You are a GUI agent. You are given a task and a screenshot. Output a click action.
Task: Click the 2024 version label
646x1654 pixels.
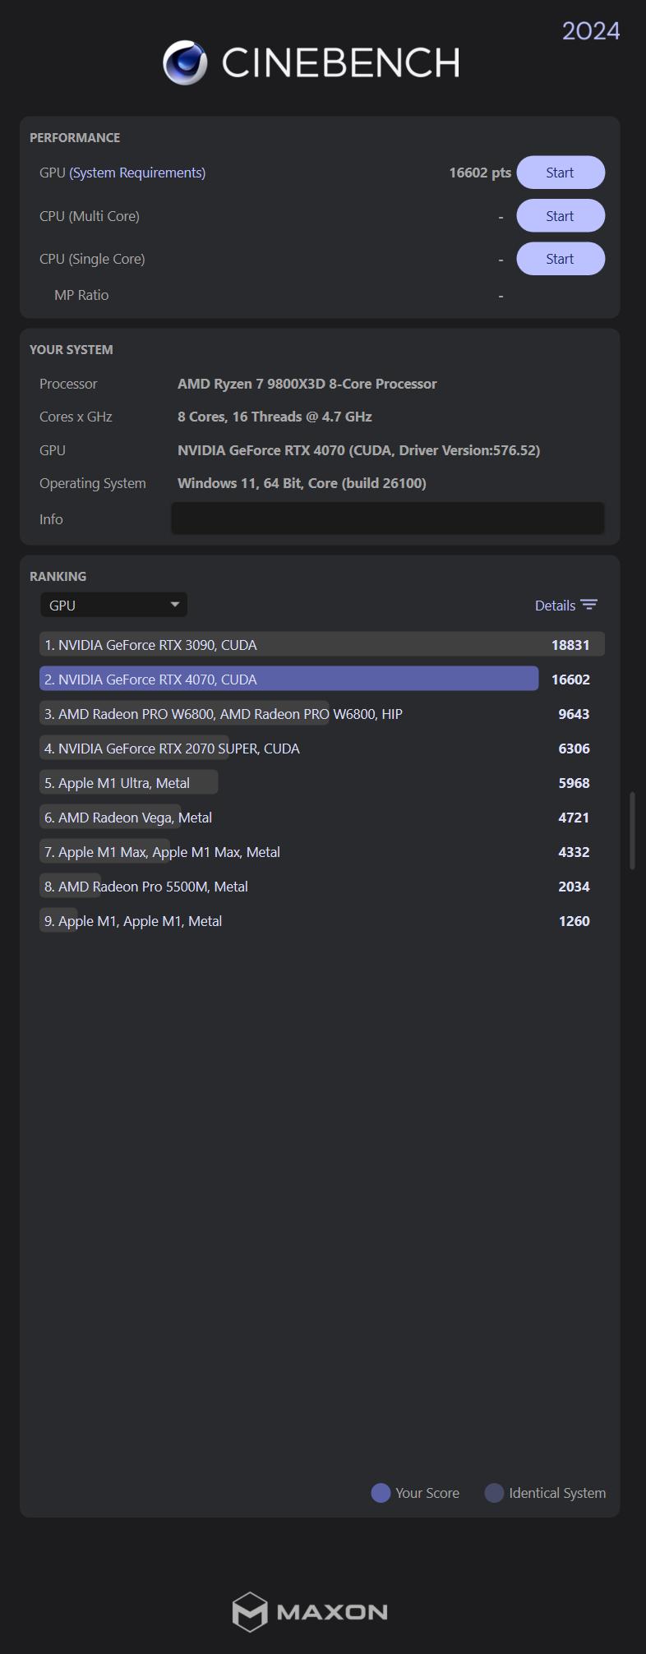click(x=591, y=31)
